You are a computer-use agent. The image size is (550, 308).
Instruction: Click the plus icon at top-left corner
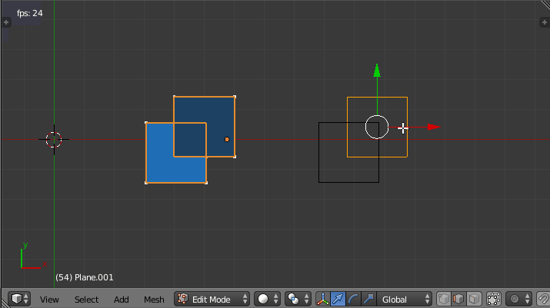point(6,22)
